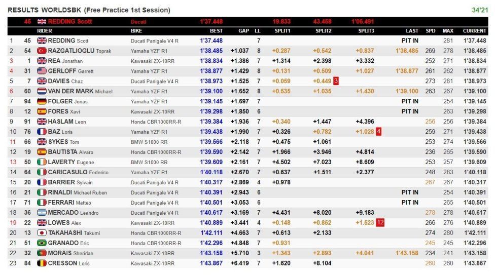The image size is (495, 275).
Task: Click the German flag beside FOLGER Jonas
Action: pyautogui.click(x=42, y=101)
